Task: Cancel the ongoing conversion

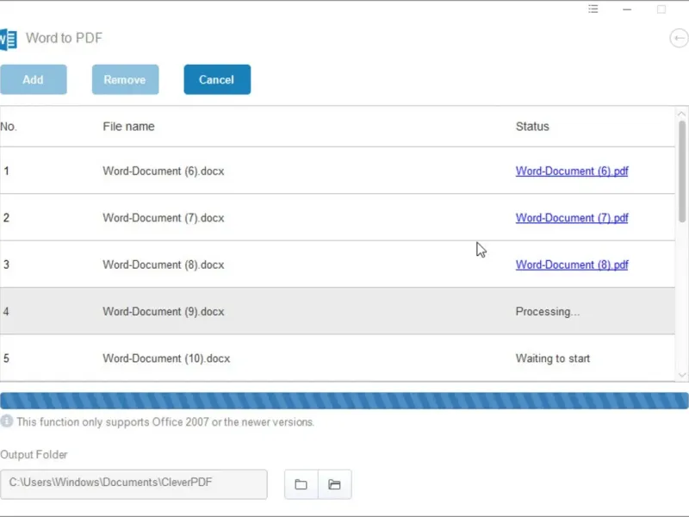Action: point(216,79)
